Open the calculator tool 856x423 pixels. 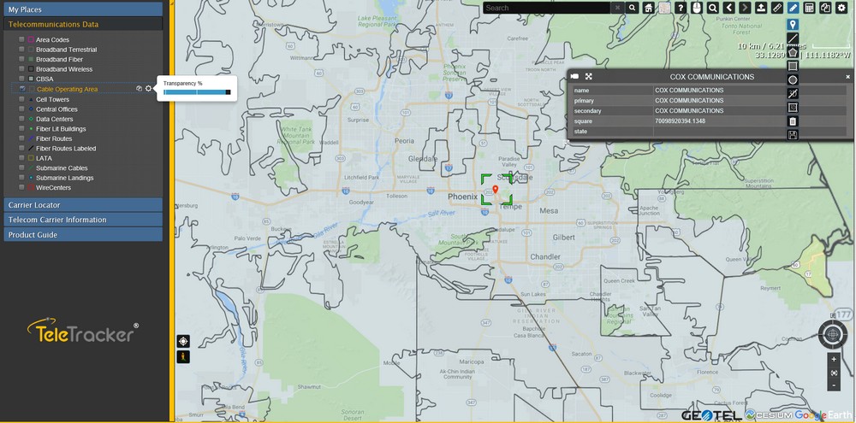pyautogui.click(x=809, y=8)
